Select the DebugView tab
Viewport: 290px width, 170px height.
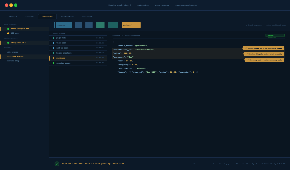(x=47, y=16)
